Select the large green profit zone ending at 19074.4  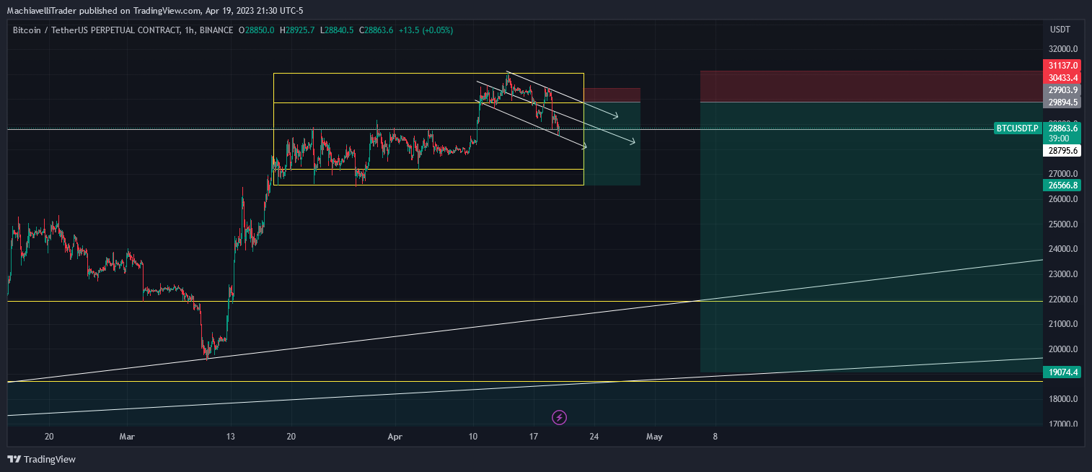click(871, 237)
